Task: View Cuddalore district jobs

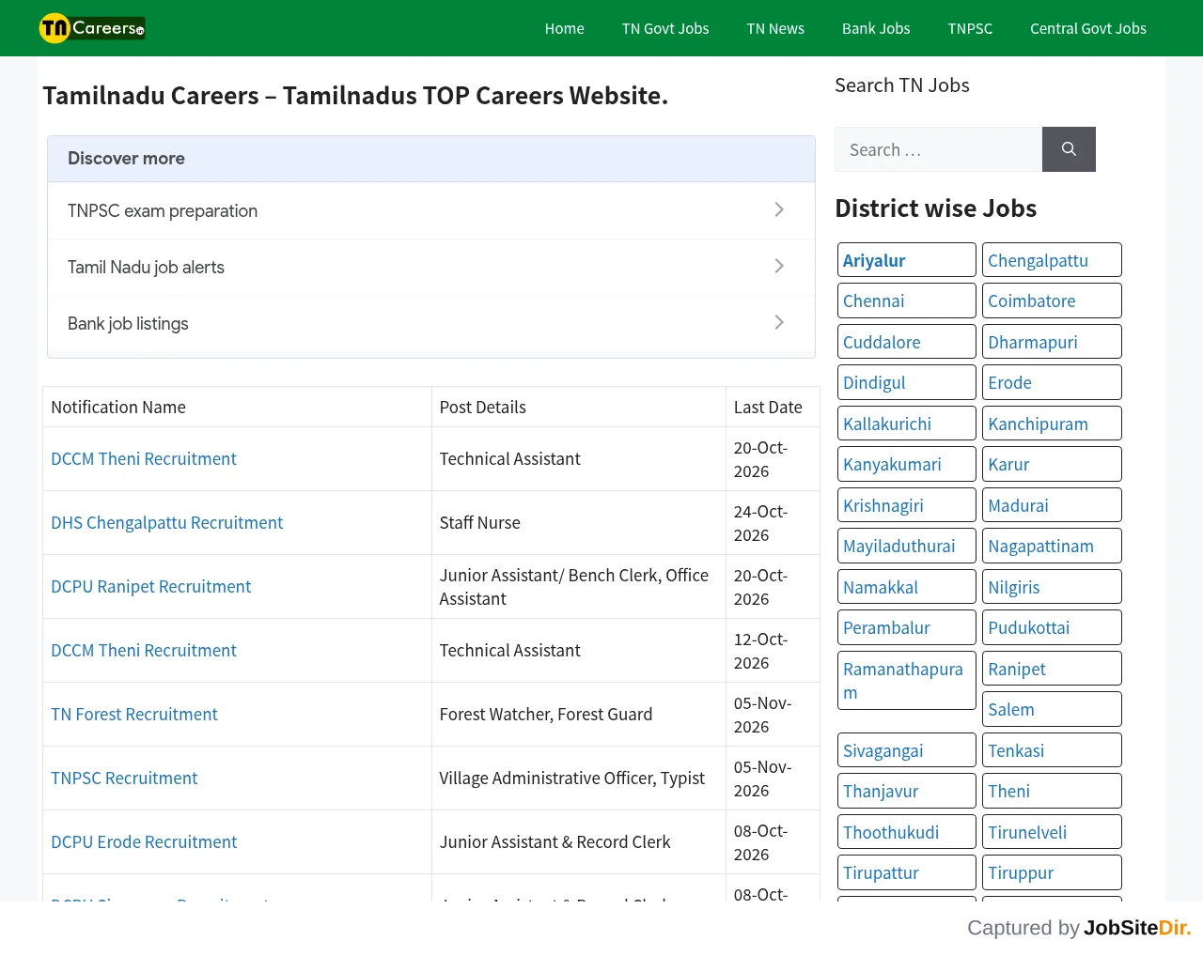Action: [907, 342]
